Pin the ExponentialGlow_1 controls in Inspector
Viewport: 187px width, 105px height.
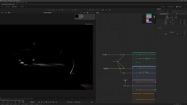(183, 14)
